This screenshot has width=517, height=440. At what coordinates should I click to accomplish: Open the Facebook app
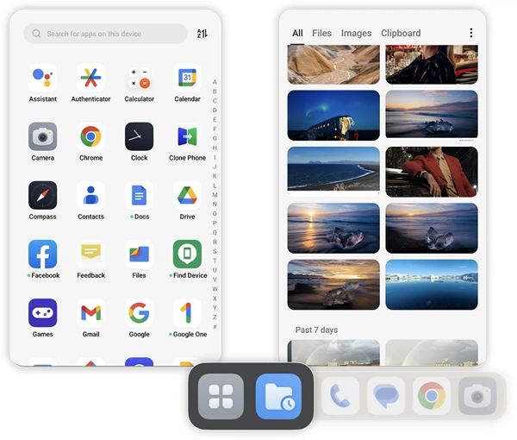42,255
